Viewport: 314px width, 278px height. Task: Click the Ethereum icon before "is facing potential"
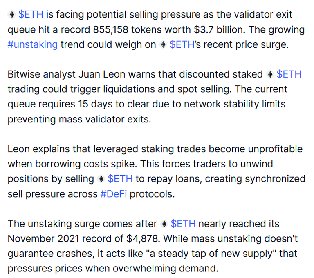(x=12, y=15)
